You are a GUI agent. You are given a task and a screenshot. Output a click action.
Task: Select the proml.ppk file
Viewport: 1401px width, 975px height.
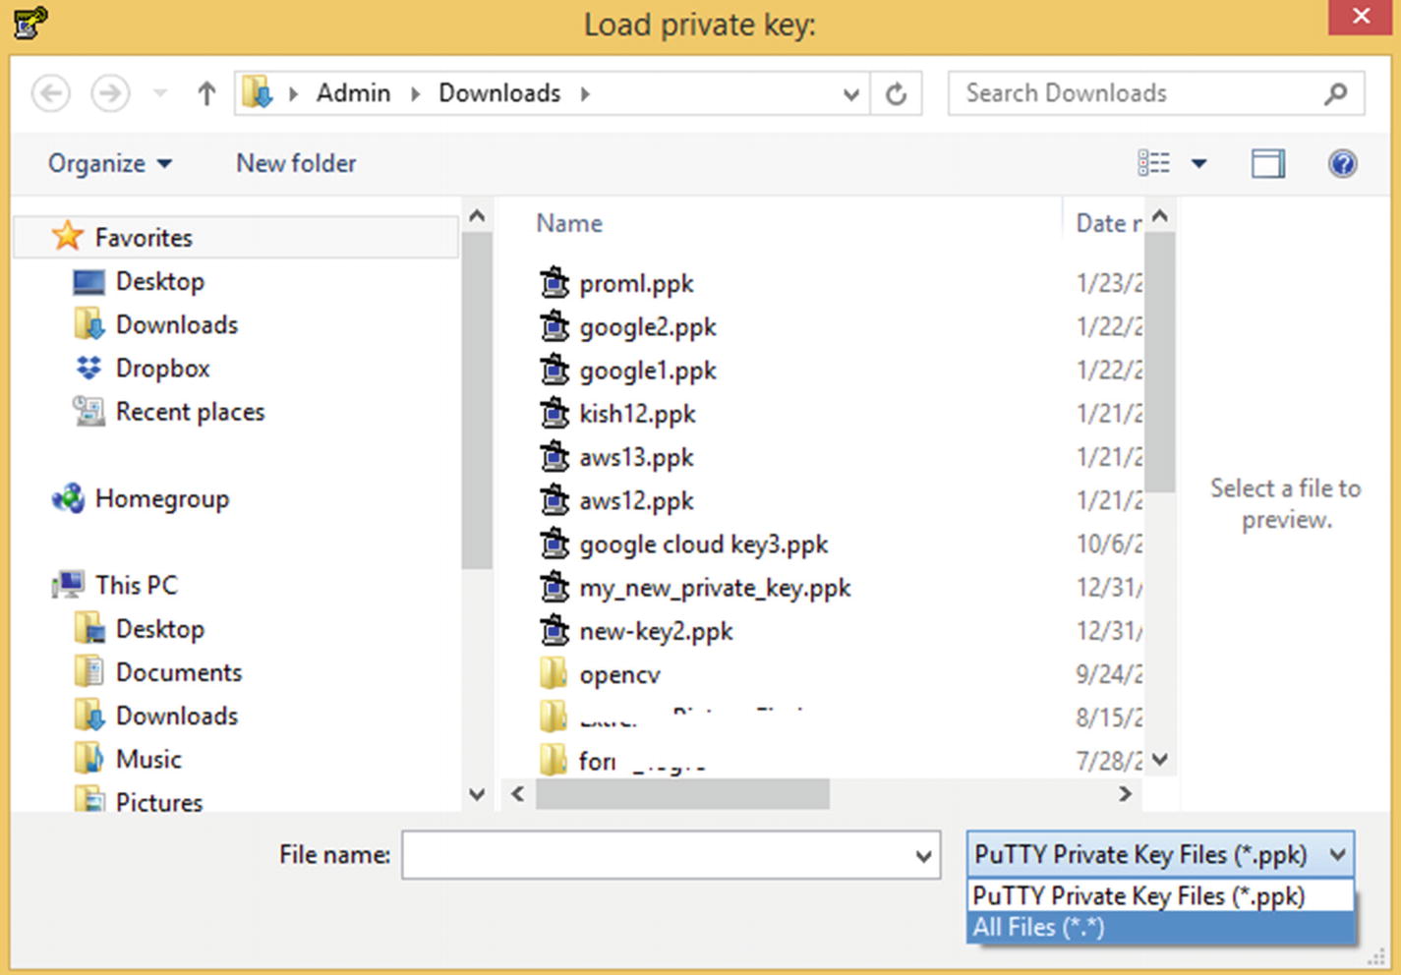point(636,284)
